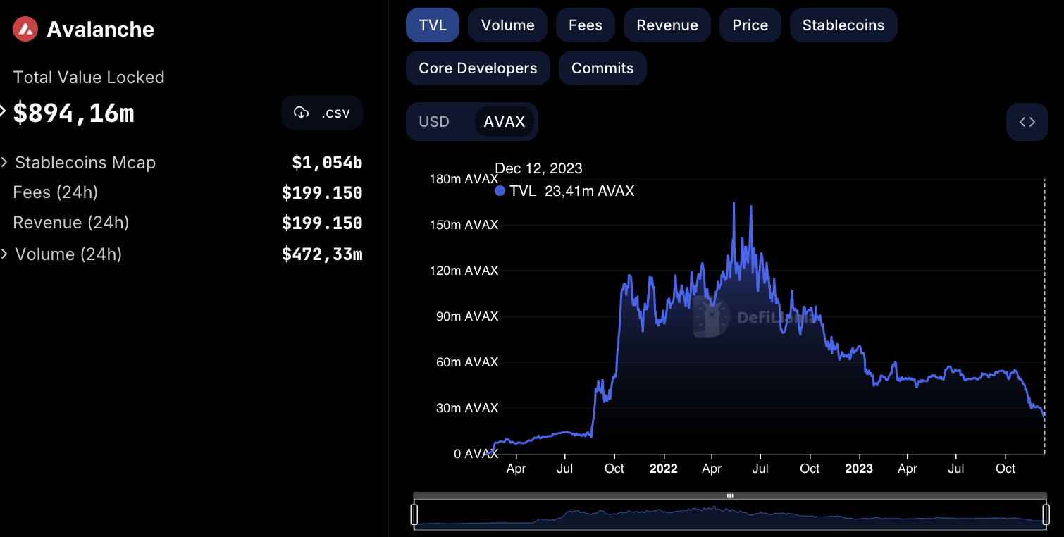Screen dimensions: 1064x537
Task: Toggle the Fees chart option
Action: (586, 25)
